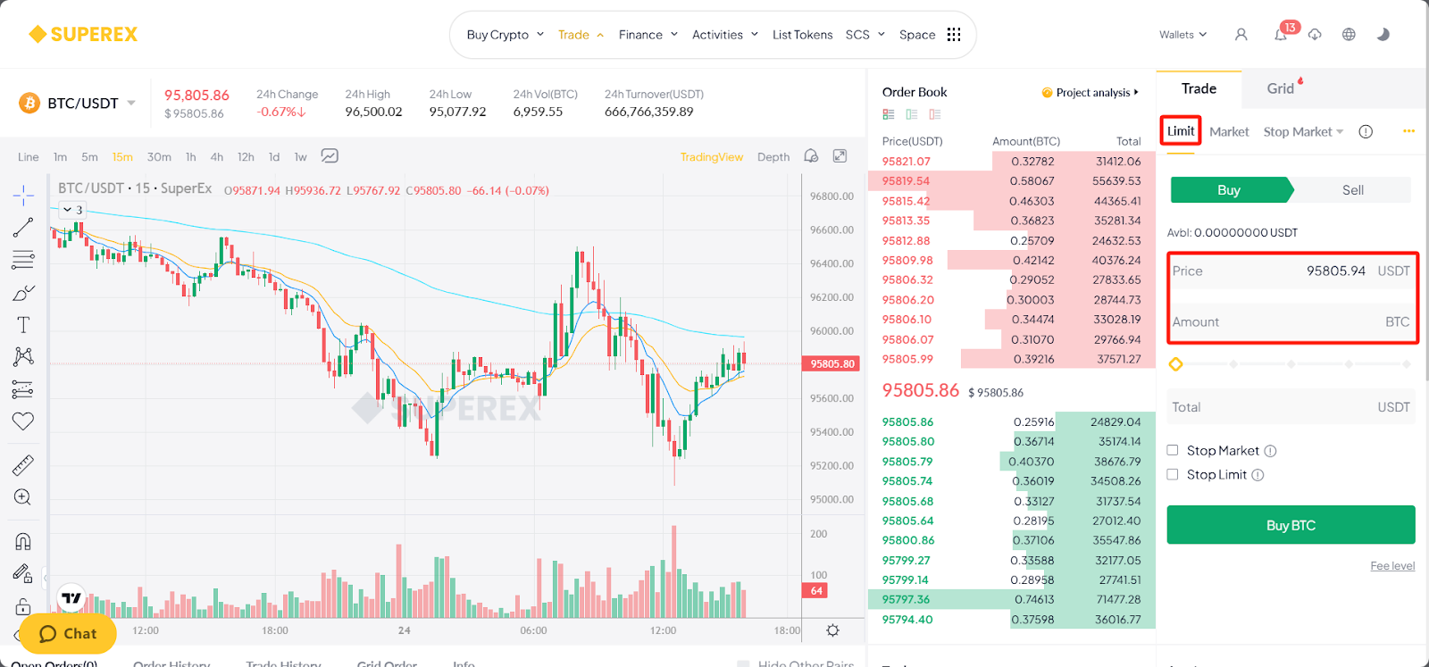Switch chart to TradingView mode
The image size is (1429, 667).
711,156
